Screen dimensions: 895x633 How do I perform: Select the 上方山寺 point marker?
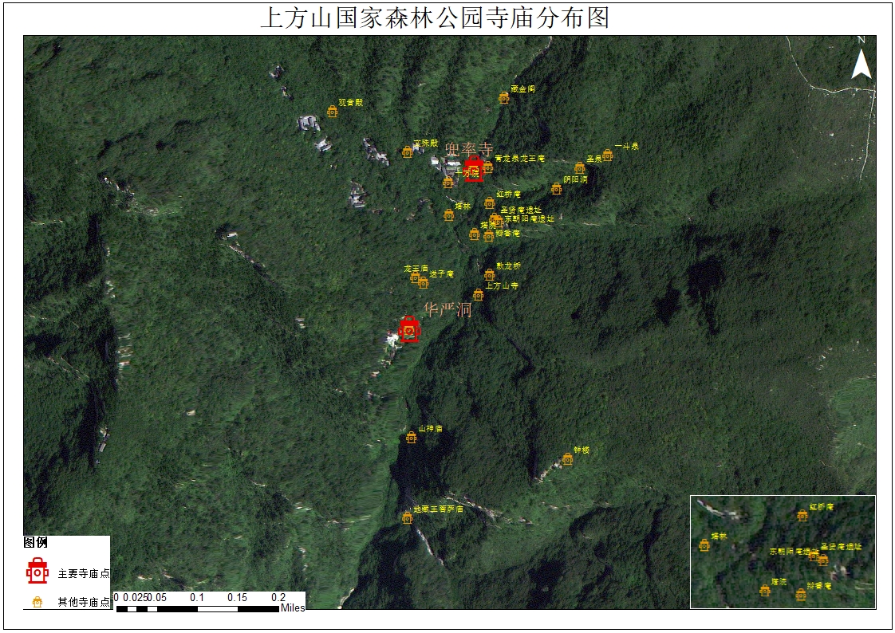[479, 295]
